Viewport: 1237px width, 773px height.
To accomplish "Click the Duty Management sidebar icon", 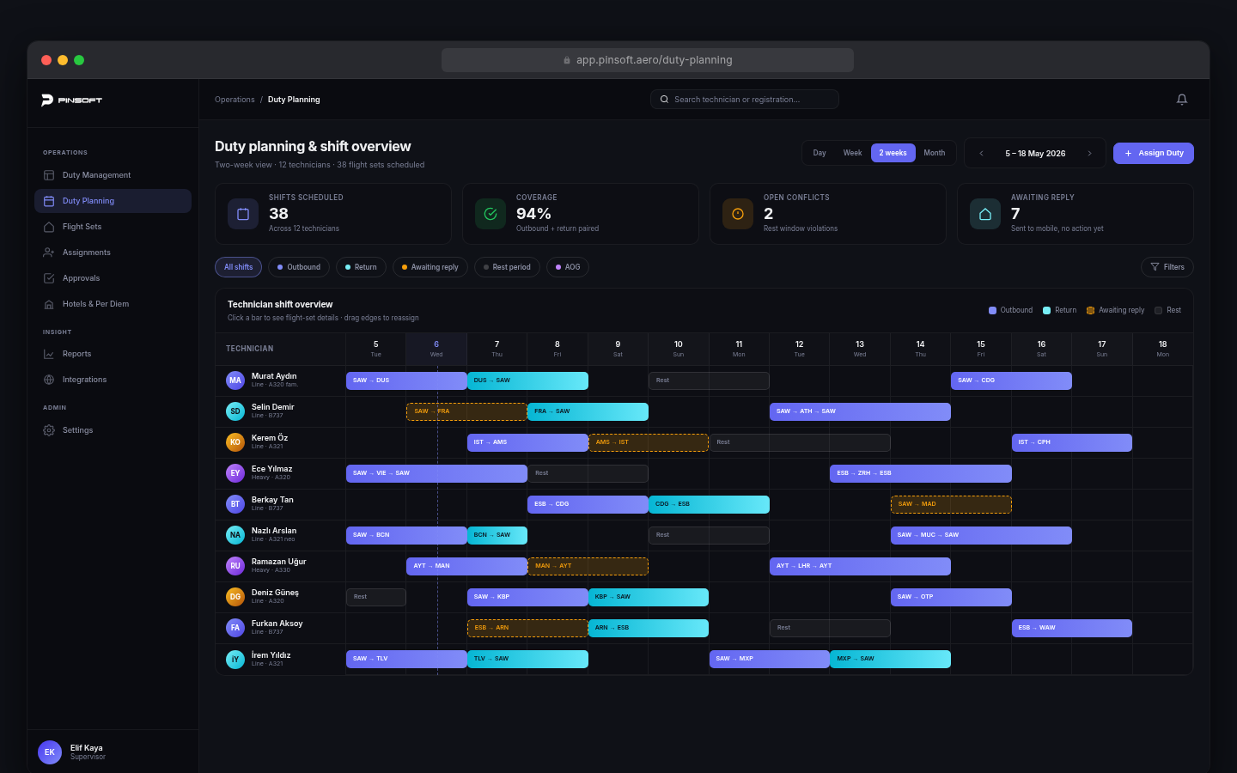I will (x=49, y=175).
